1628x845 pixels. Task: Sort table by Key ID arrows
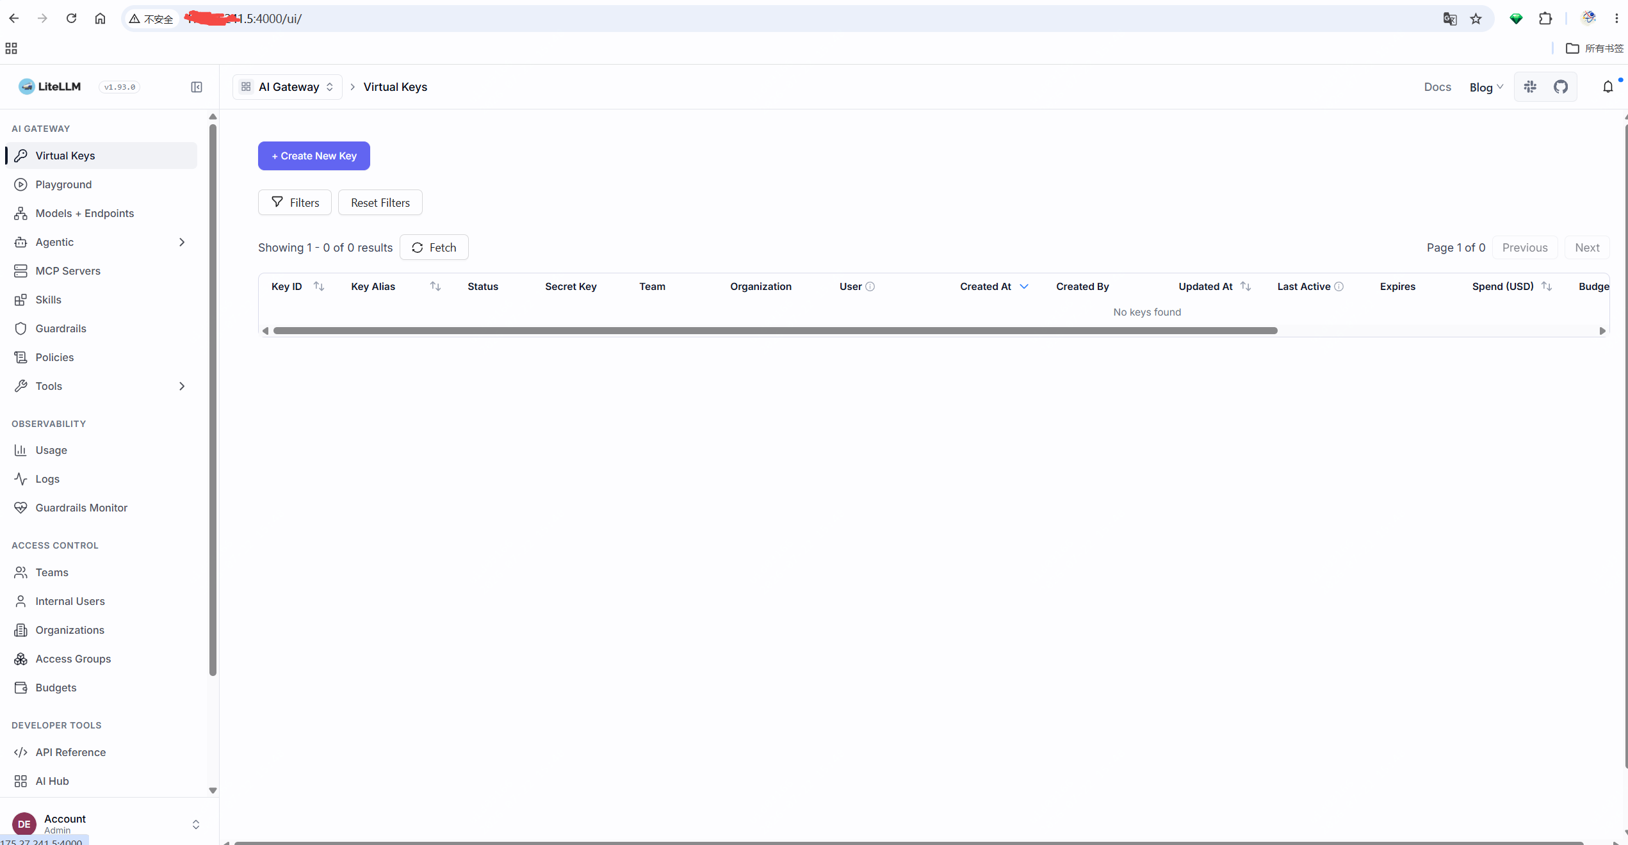(x=319, y=286)
